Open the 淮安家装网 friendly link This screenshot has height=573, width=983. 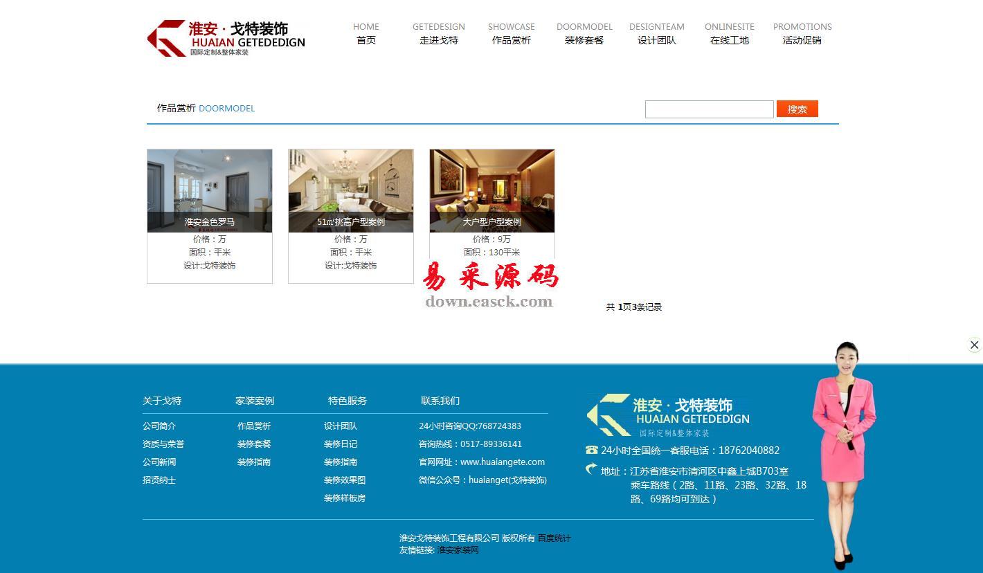tap(458, 550)
